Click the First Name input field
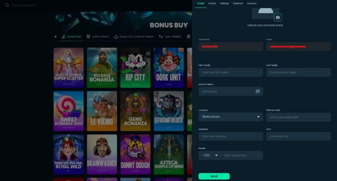The image size is (337, 181). pos(231,72)
